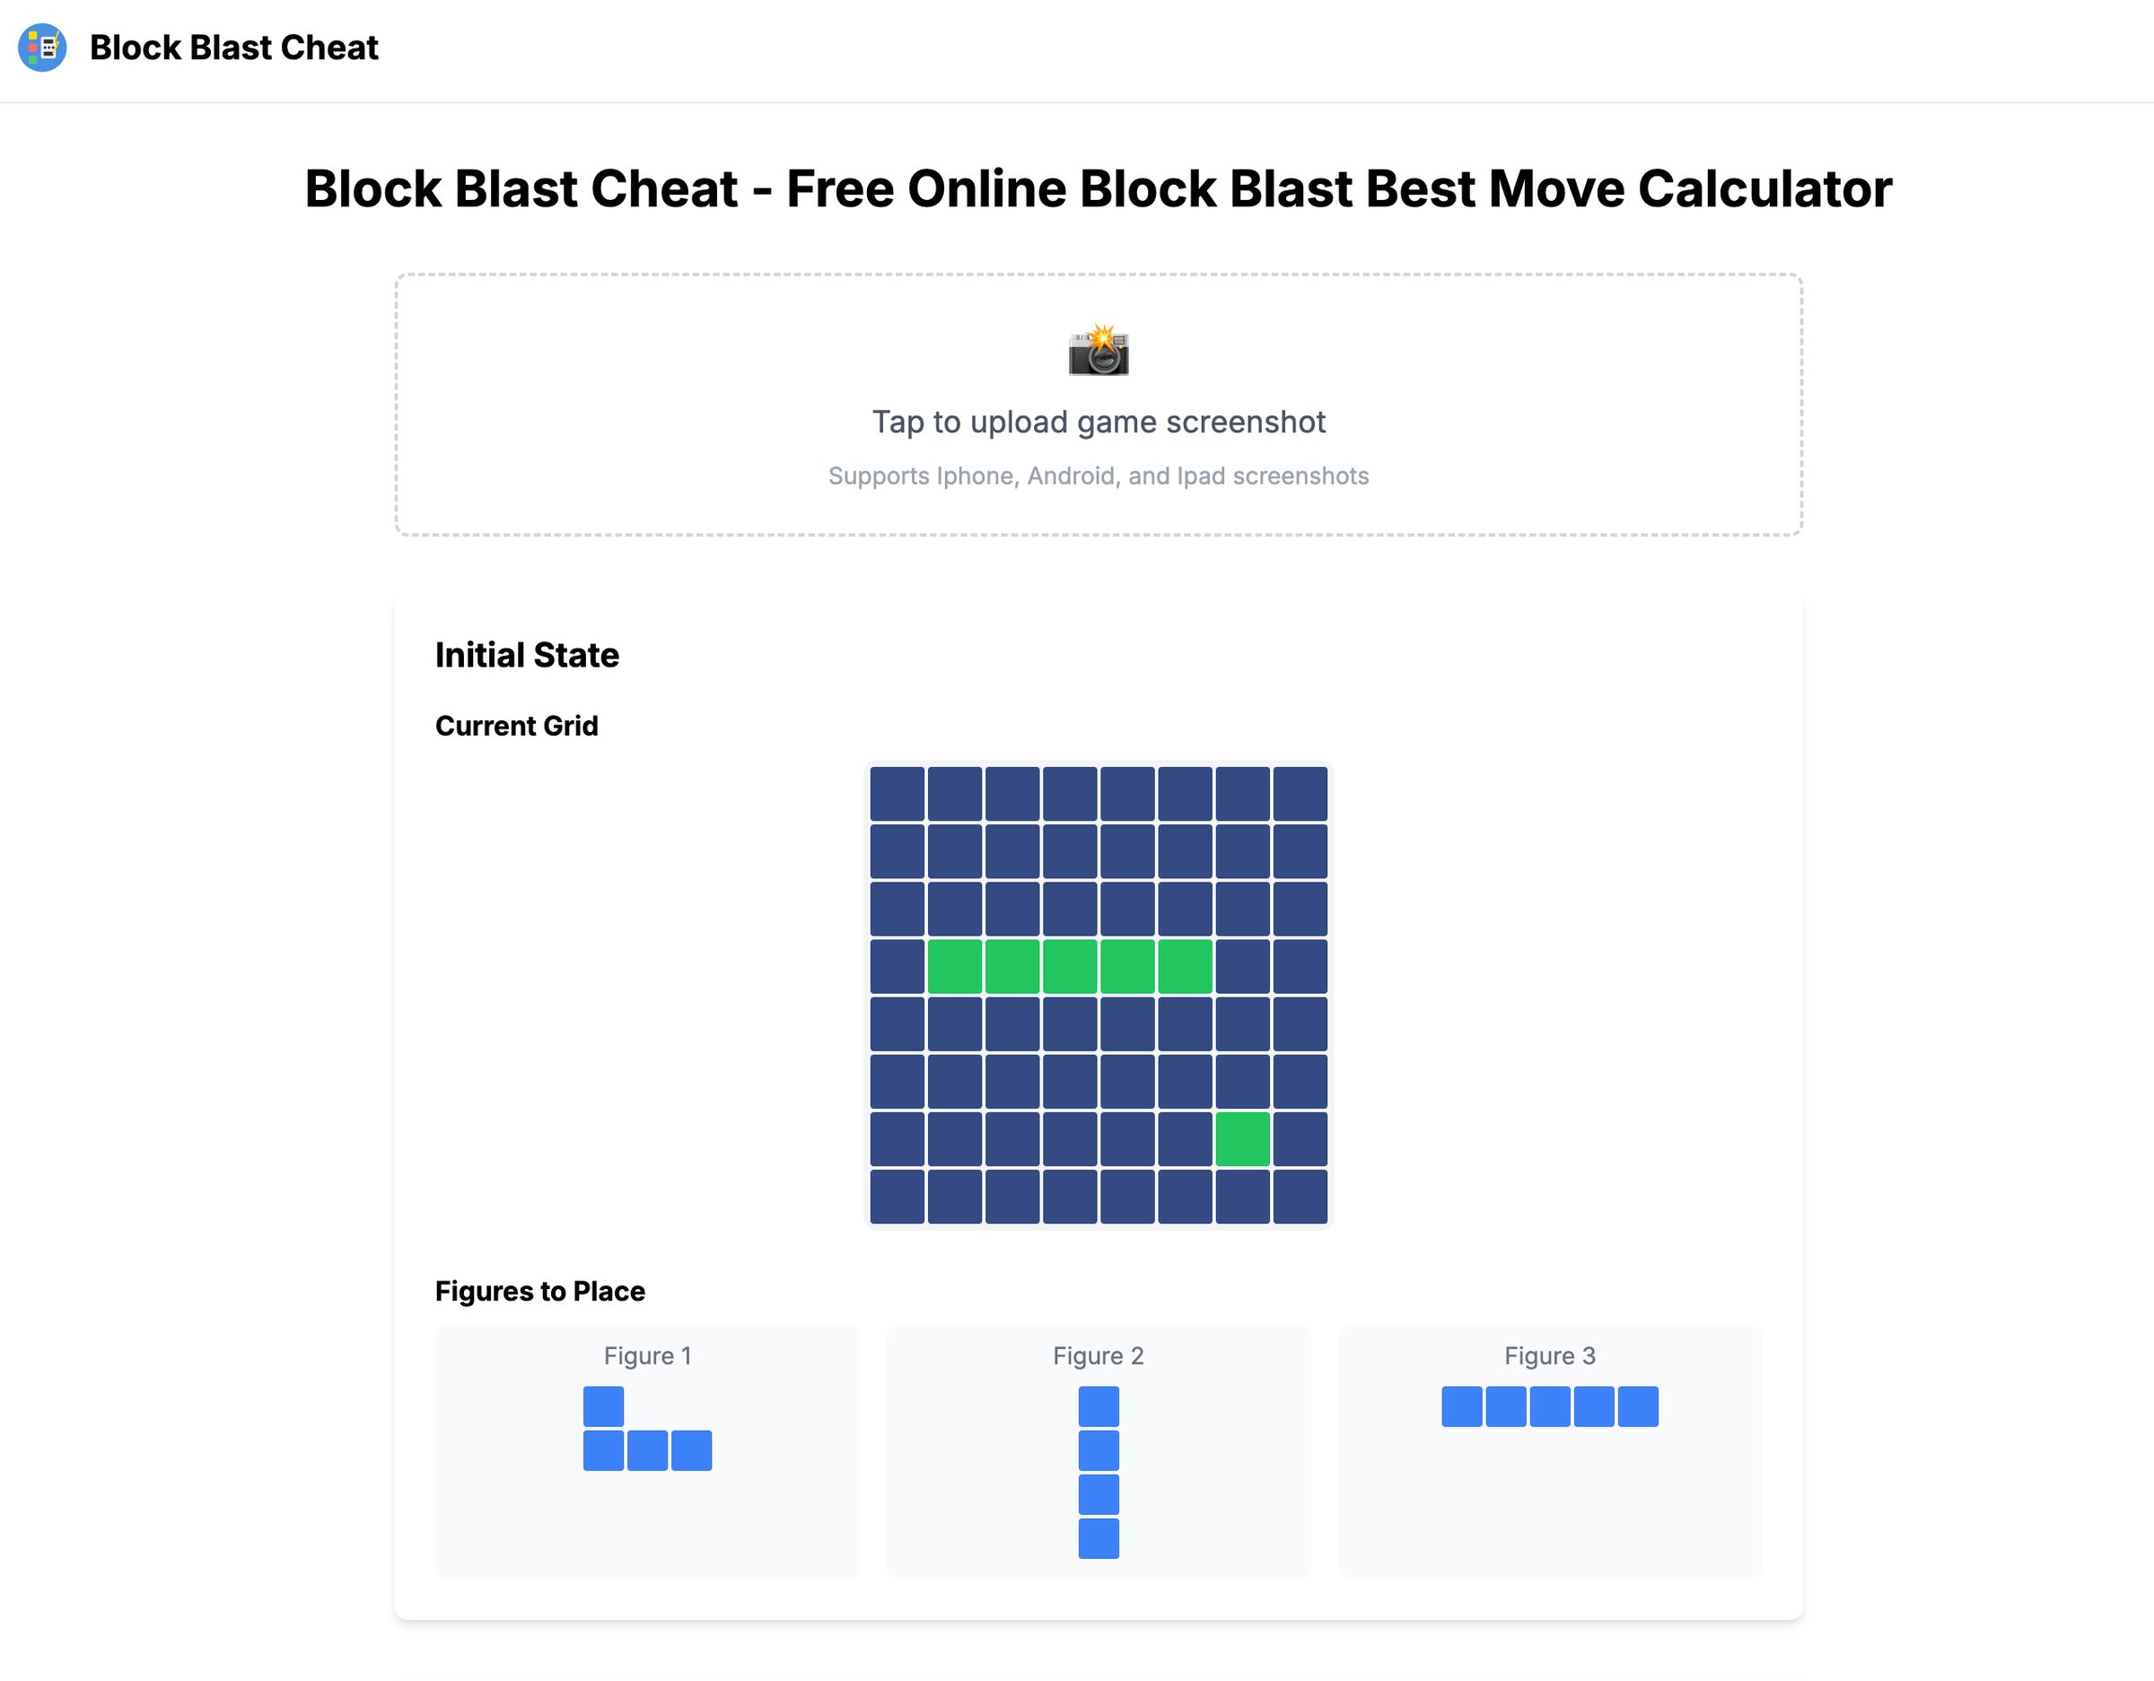Click the bottom-right cell of the grid
The height and width of the screenshot is (1681, 2154).
click(x=1298, y=1195)
